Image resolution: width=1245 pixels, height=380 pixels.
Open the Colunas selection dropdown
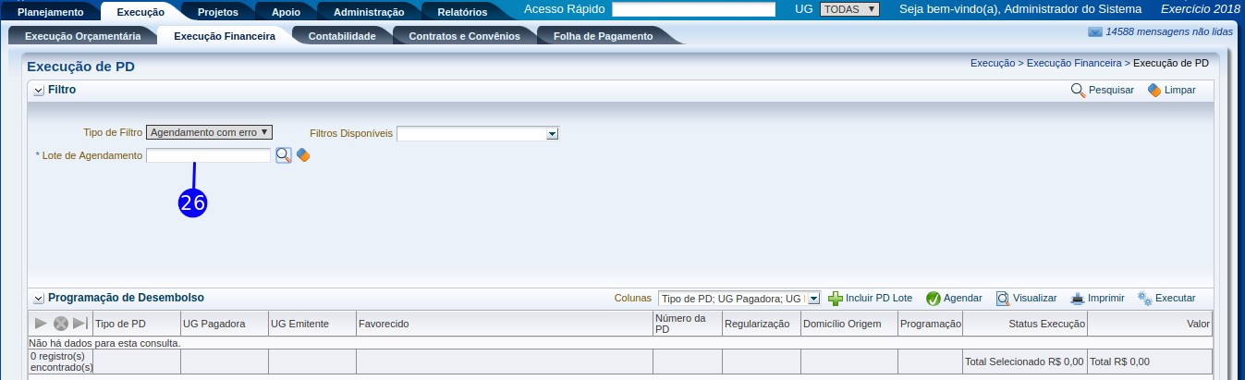click(x=738, y=299)
